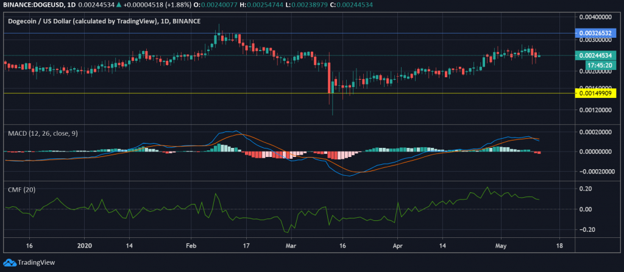Click the MACD (12, 26, close, 9) label

click(x=43, y=134)
